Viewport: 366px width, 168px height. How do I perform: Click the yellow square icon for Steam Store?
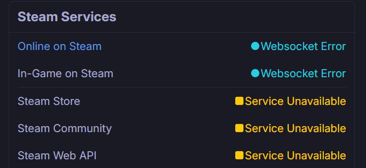(239, 101)
